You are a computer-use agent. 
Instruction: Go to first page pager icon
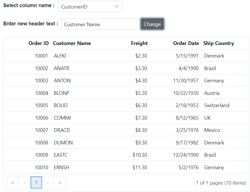coord(13,183)
